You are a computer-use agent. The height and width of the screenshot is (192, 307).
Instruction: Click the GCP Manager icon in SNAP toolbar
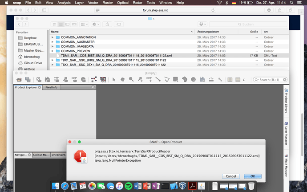(74, 79)
